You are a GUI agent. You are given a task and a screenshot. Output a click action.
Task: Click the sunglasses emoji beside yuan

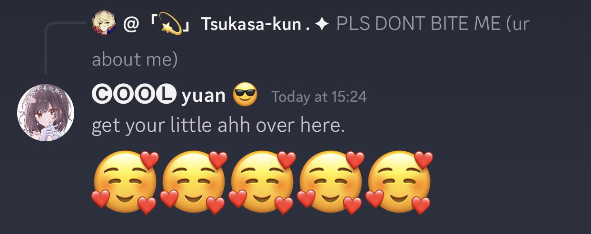tap(245, 95)
